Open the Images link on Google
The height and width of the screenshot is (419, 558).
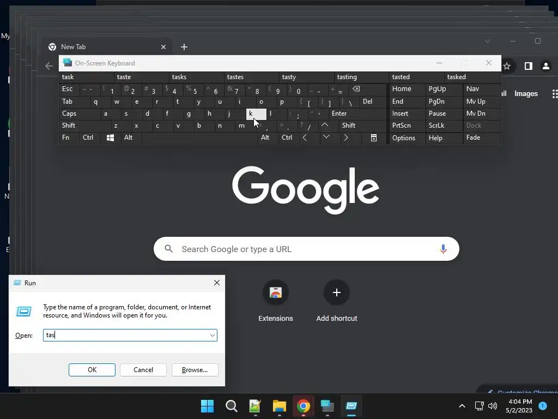click(x=526, y=94)
